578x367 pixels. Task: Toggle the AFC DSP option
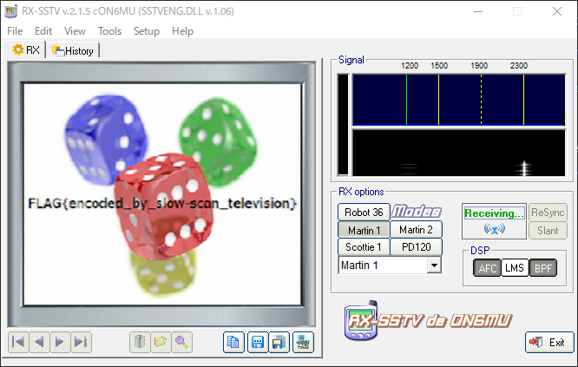point(487,268)
